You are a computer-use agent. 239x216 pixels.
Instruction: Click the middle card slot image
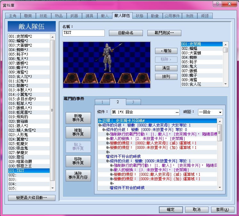tap(108, 78)
